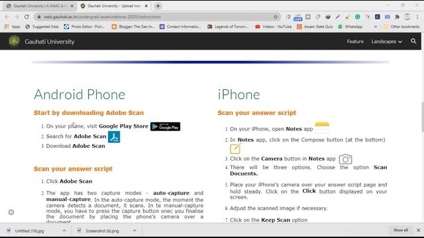This screenshot has height=238, width=424.
Task: Click the padlock site info icon
Action: 39,17
